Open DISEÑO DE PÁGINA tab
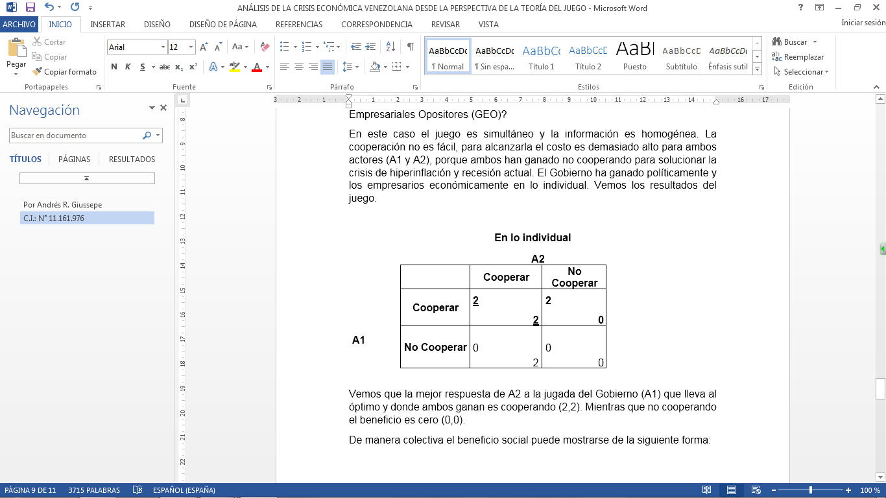Image resolution: width=886 pixels, height=498 pixels. click(223, 25)
